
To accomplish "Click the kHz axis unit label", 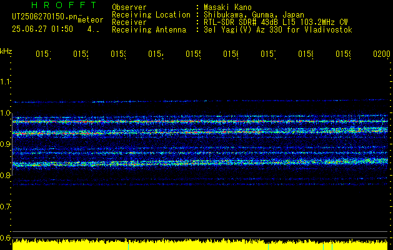I will click(6, 51).
